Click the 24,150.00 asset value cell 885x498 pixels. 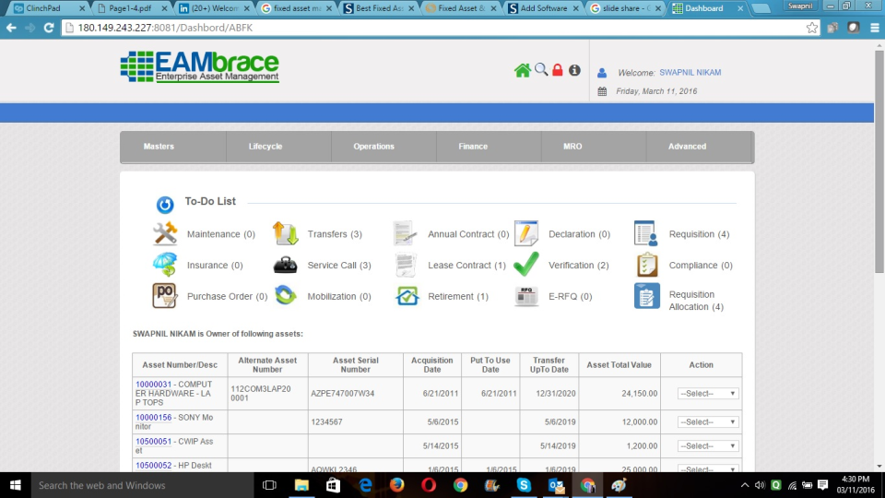(619, 394)
